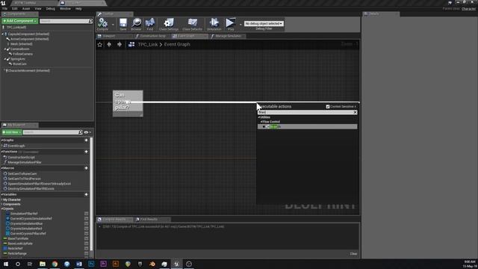This screenshot has width=478, height=269.
Task: Click TPC_Link in the graph breadcrumb
Action: pyautogui.click(x=148, y=45)
